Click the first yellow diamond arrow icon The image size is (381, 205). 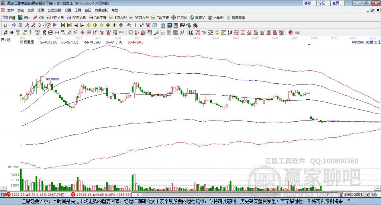pyautogui.click(x=89, y=25)
